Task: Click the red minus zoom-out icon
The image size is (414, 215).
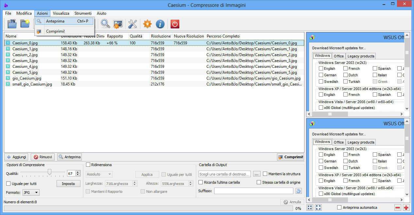Action: click(398, 207)
